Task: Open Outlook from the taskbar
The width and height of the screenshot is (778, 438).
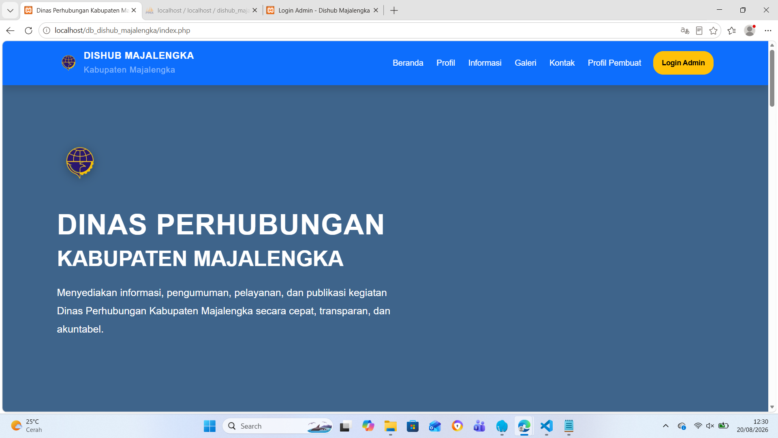Action: 435,426
